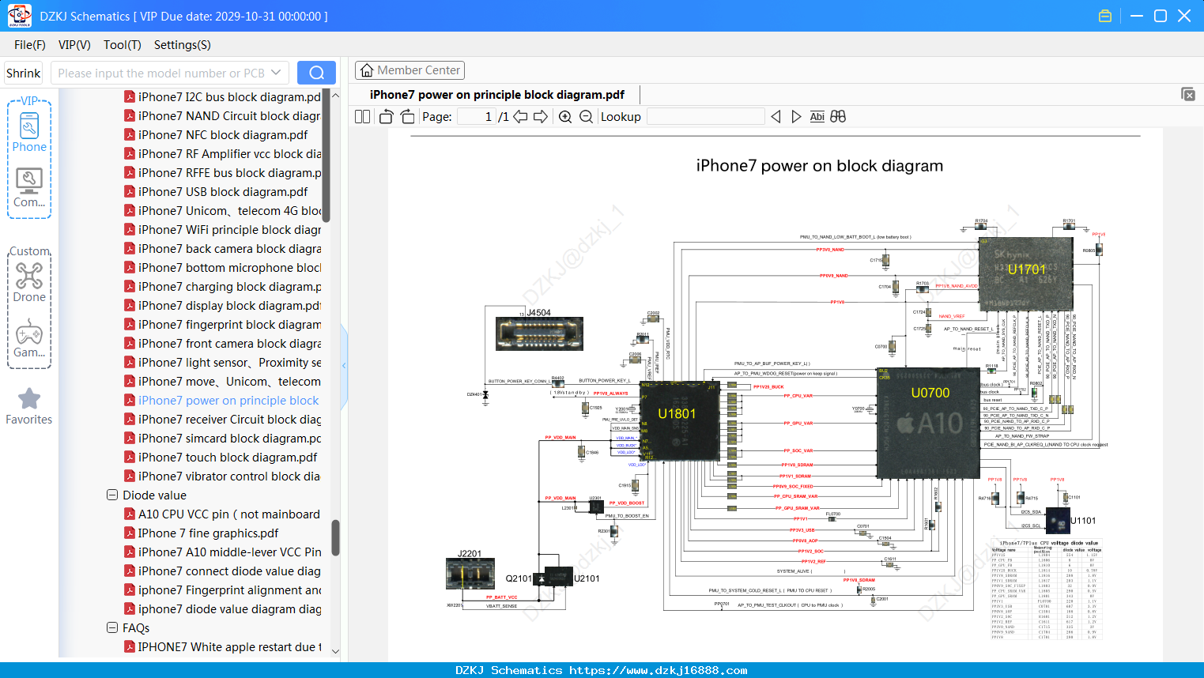1204x678 pixels.
Task: Open the Drone category icon
Action: [29, 282]
